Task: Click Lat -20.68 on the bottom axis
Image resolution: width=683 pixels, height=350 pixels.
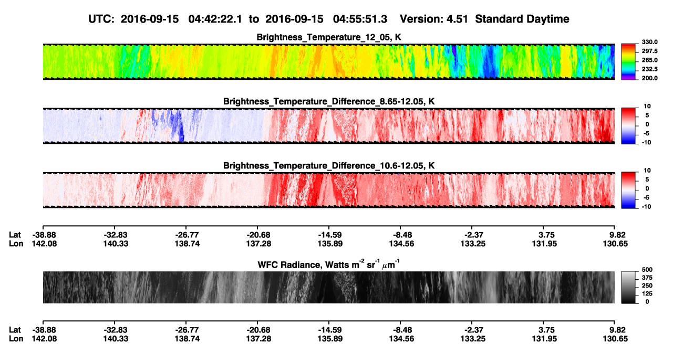Action: click(258, 330)
